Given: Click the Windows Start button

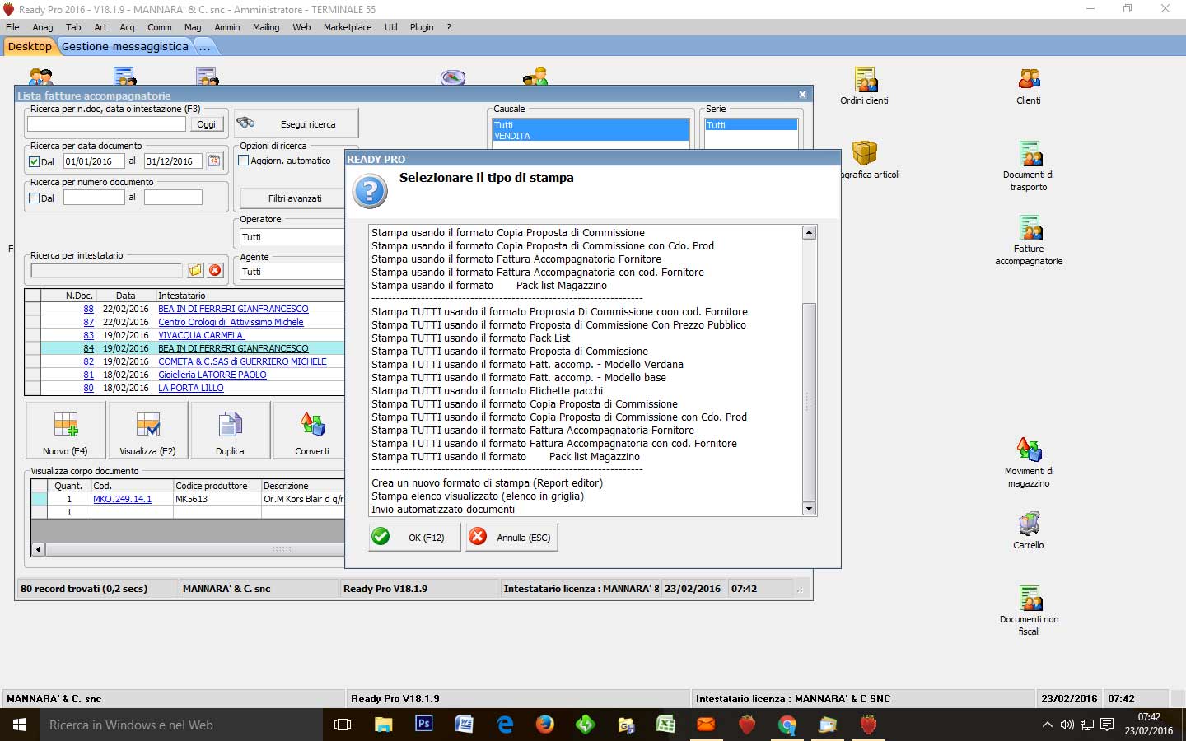Looking at the screenshot, I should [20, 725].
